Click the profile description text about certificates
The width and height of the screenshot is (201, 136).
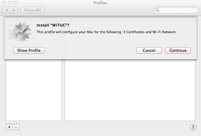click(106, 32)
